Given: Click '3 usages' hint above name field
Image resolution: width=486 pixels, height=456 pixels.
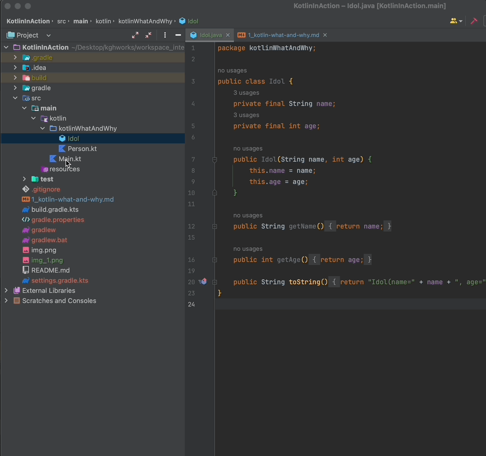Looking at the screenshot, I should pyautogui.click(x=246, y=93).
